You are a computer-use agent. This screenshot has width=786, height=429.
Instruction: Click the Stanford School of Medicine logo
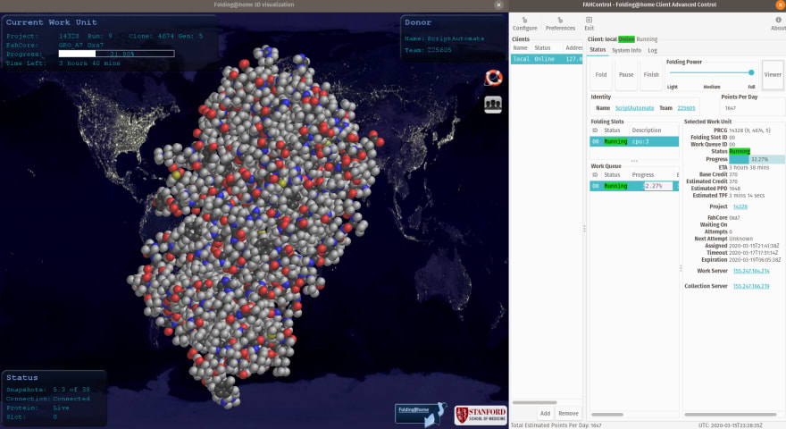click(481, 415)
